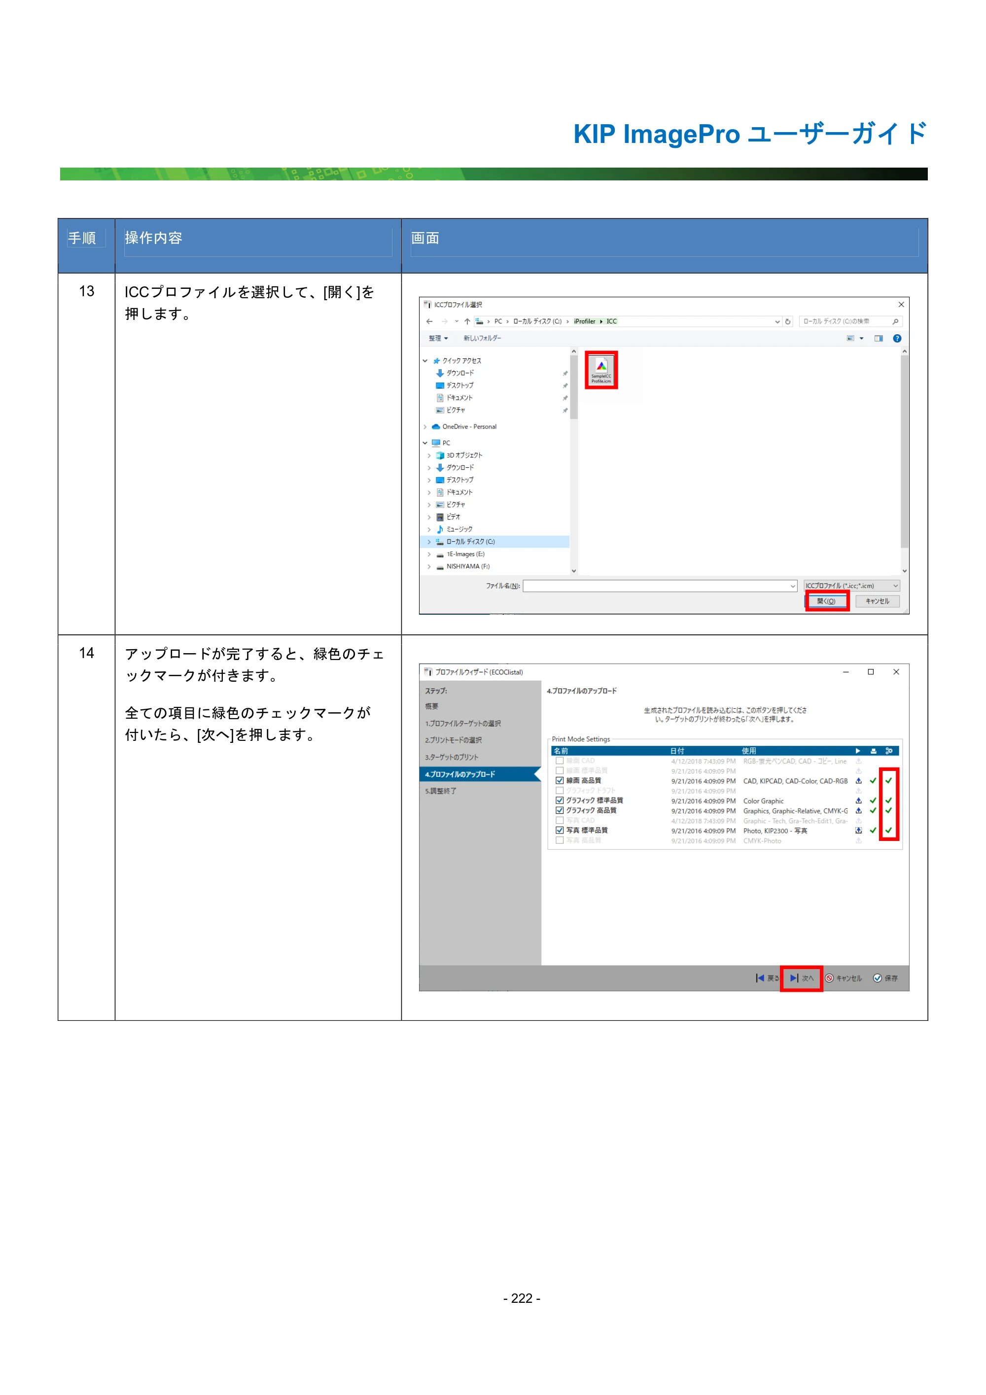986x1395 pixels.
Task: Expand the 3D オブジェクト folder
Action: click(429, 455)
